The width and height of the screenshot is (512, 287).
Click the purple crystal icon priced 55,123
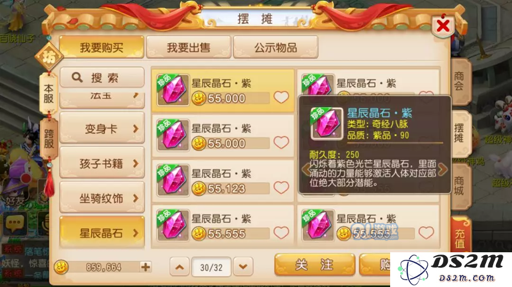(x=173, y=180)
